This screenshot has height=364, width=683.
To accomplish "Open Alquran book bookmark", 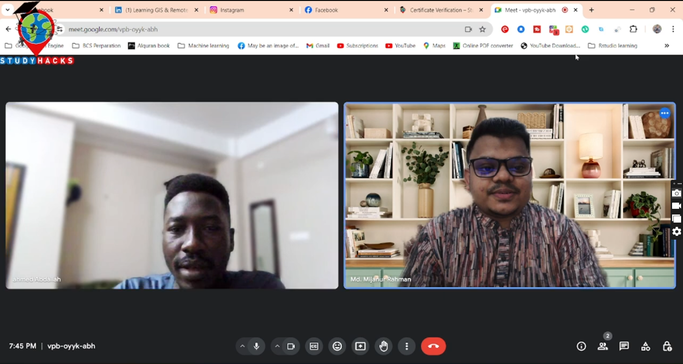I will click(x=149, y=46).
